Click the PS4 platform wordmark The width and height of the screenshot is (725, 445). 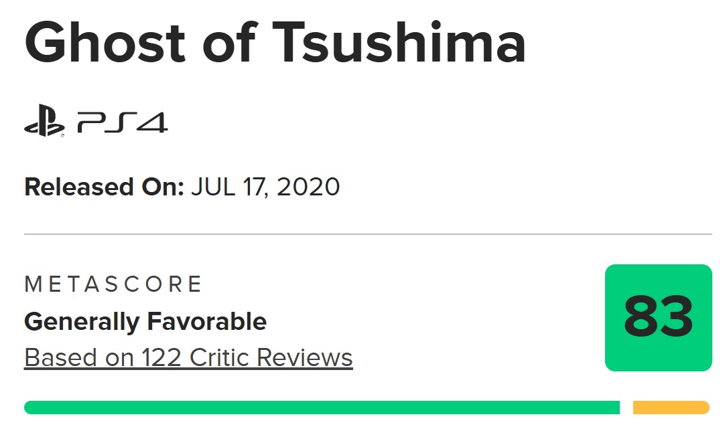pos(123,122)
